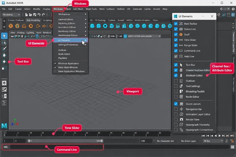Check the Modeling Toolkit checkbox
This screenshot has width=236, height=157.
click(x=176, y=91)
